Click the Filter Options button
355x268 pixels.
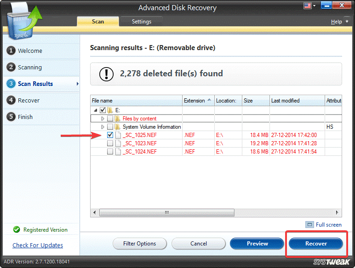coord(140,244)
